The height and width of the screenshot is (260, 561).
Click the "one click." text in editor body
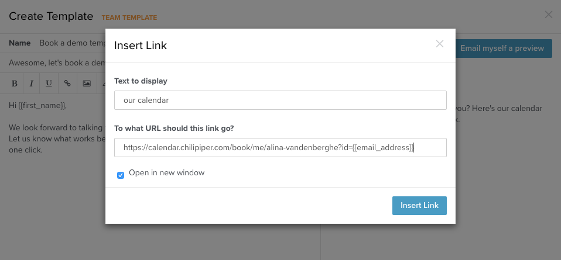(26, 150)
